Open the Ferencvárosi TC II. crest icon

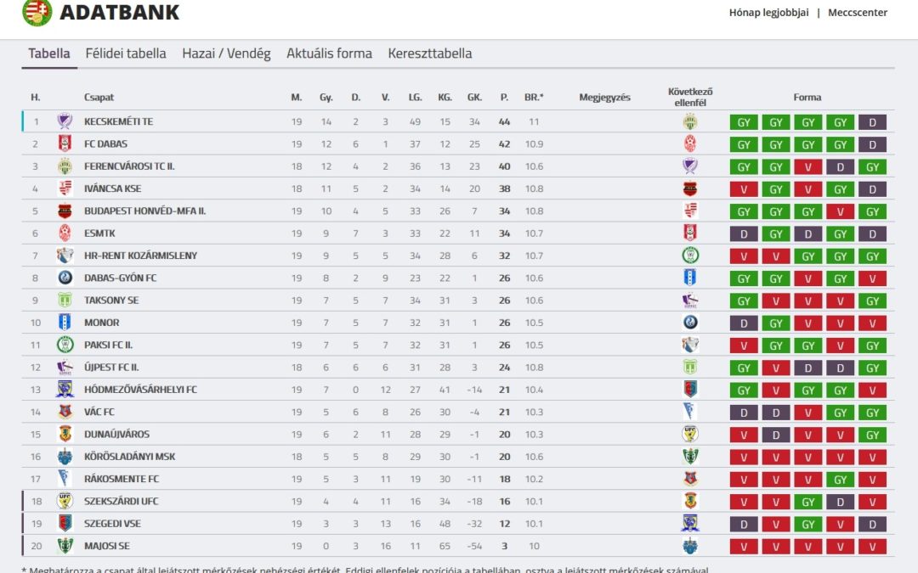click(65, 166)
